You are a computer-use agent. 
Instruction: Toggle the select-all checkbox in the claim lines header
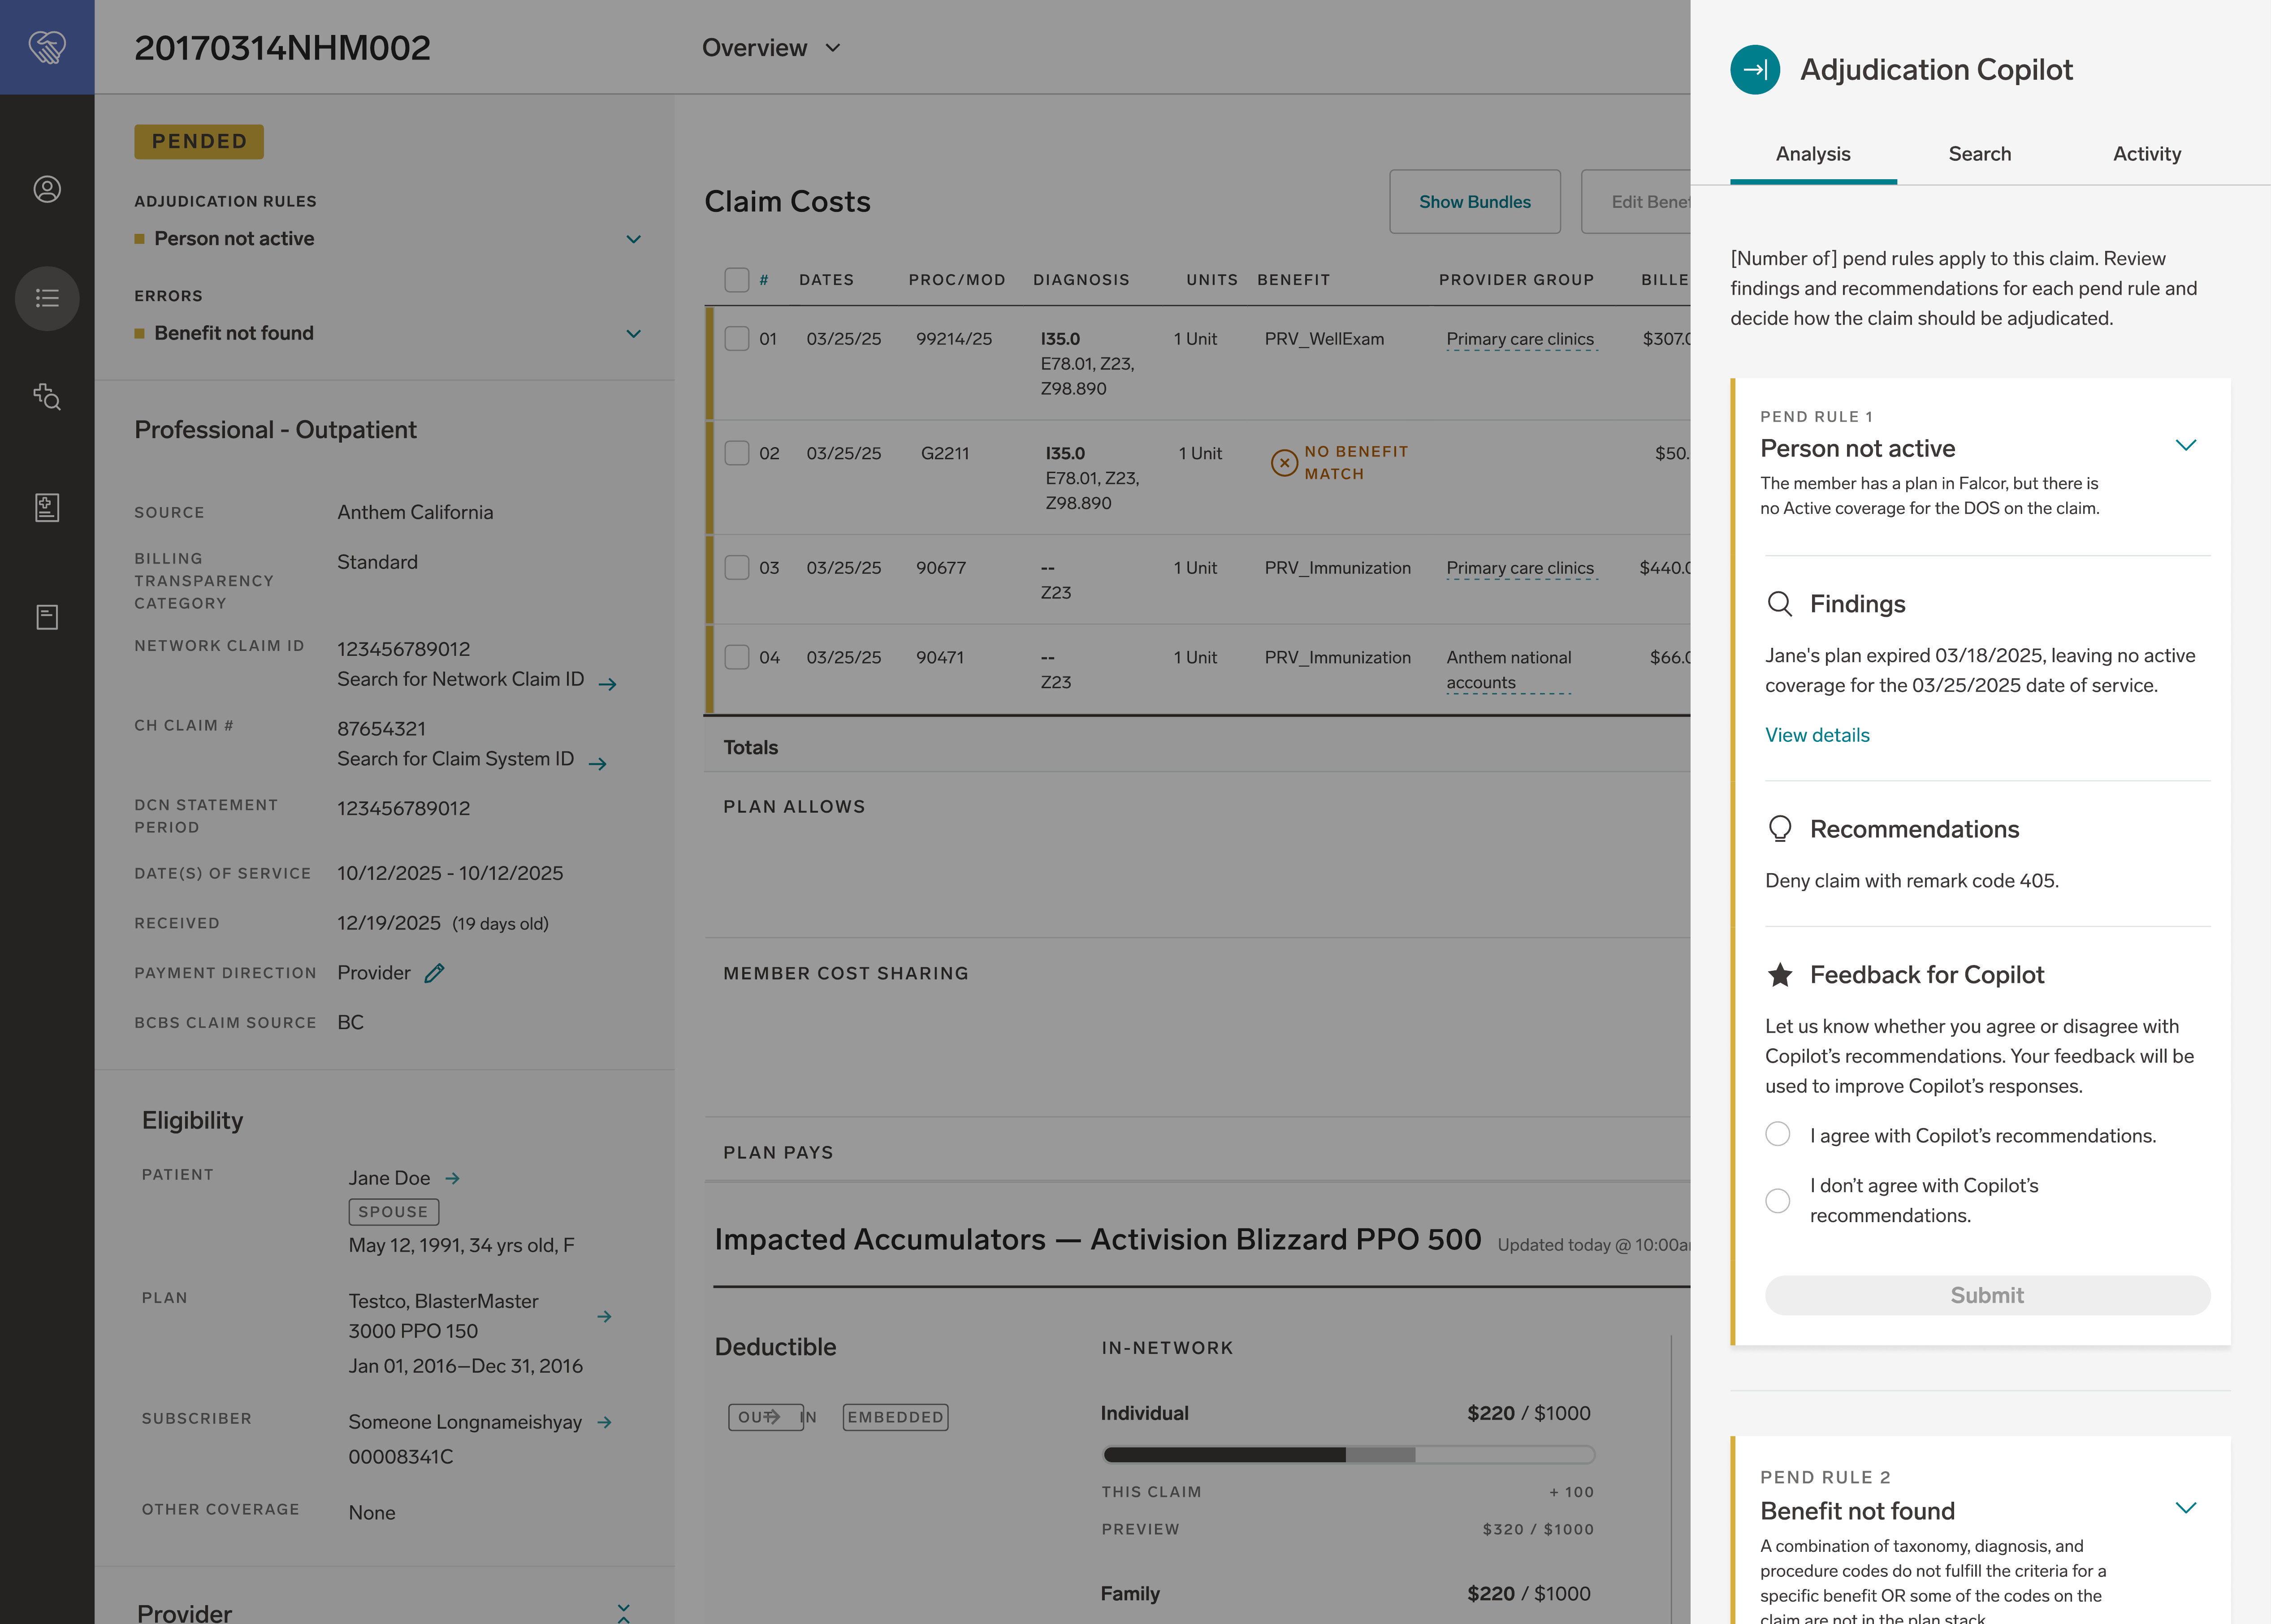[x=736, y=279]
